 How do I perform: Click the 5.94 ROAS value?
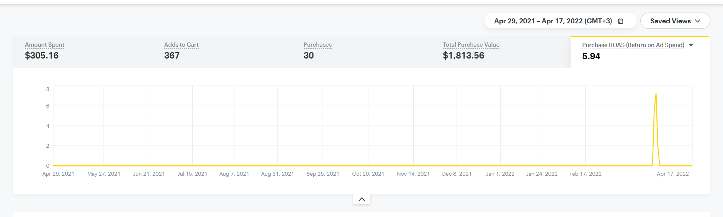pos(591,56)
